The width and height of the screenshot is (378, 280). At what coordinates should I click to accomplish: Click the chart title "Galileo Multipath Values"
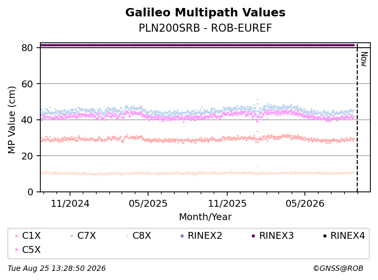click(205, 13)
